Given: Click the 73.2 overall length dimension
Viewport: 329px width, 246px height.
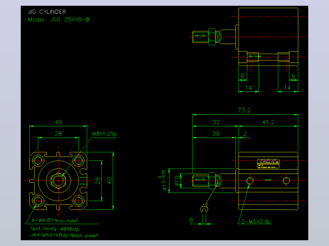Looking at the screenshot, I should coord(244,110).
